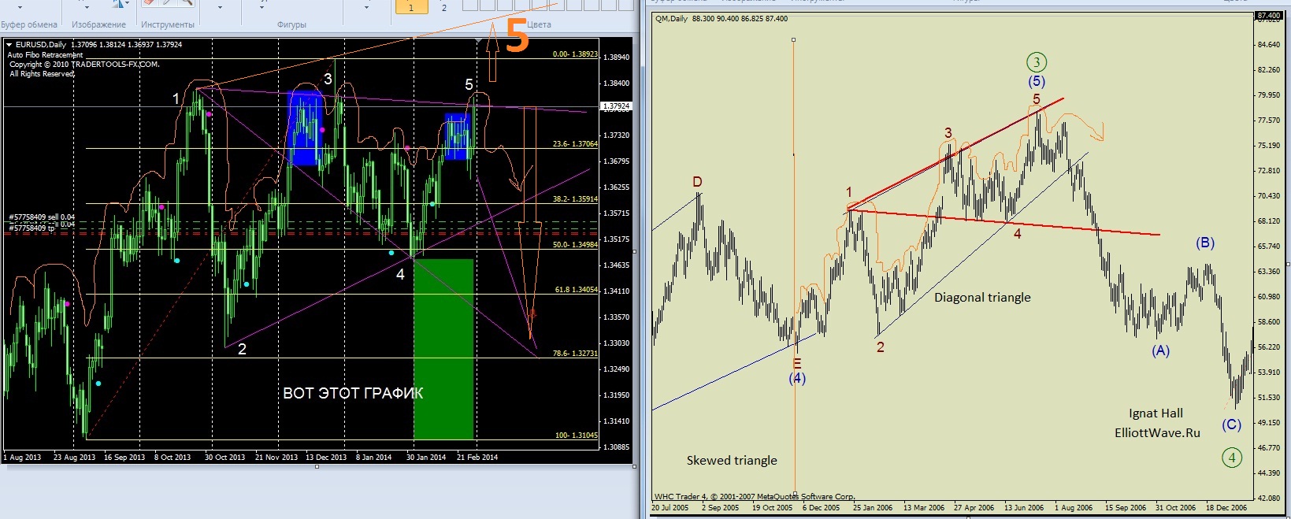Click the circled green 3 on QM chart

(x=1037, y=62)
